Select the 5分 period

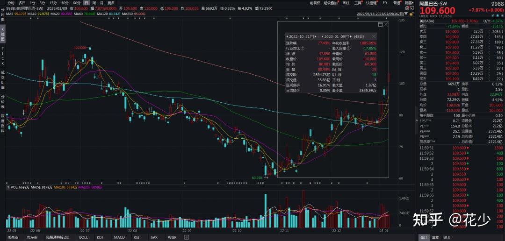point(42,3)
